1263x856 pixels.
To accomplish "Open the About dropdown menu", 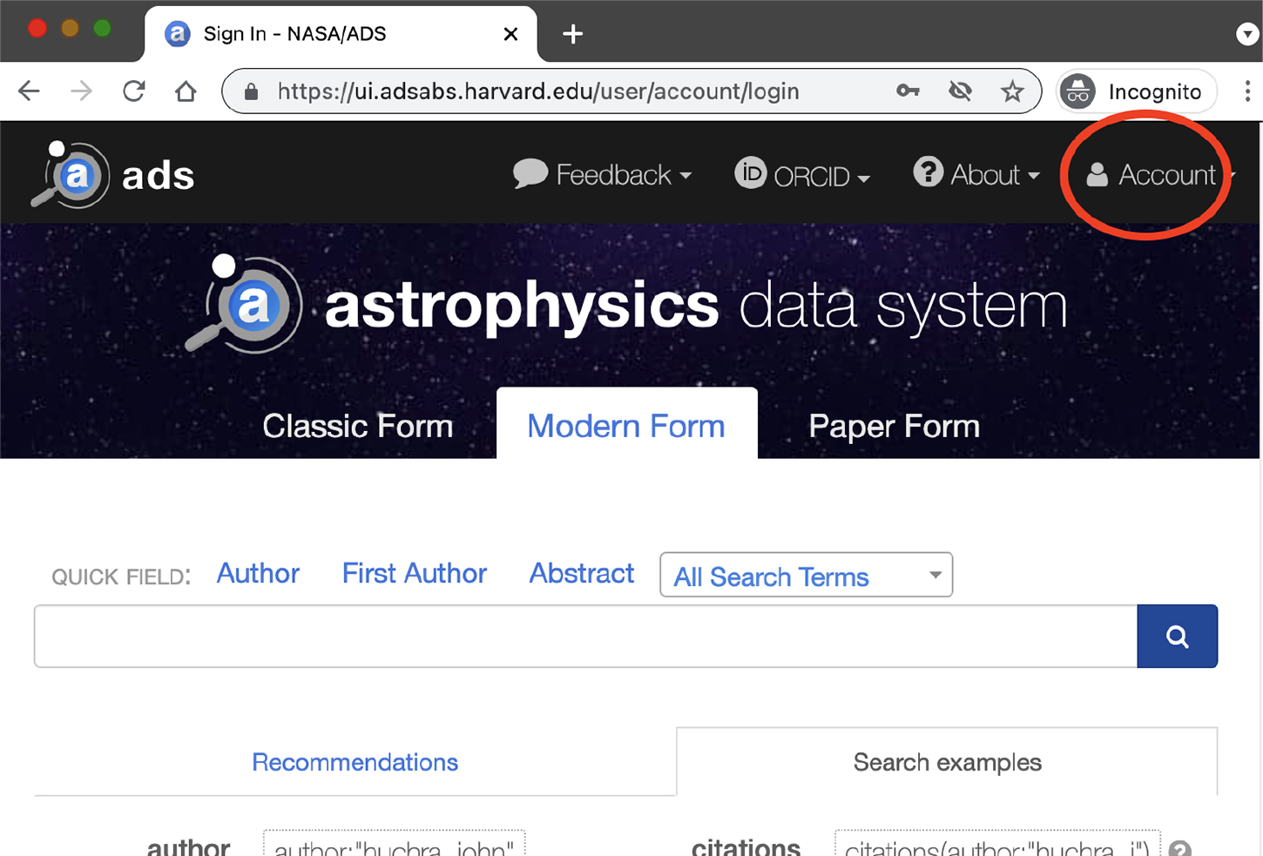I will (x=976, y=174).
